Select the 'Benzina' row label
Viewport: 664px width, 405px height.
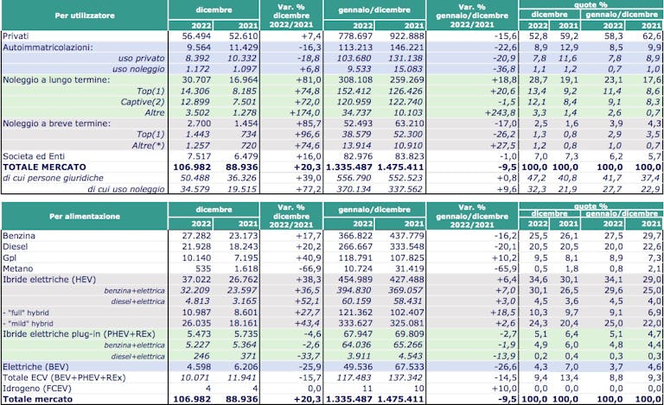(19, 236)
